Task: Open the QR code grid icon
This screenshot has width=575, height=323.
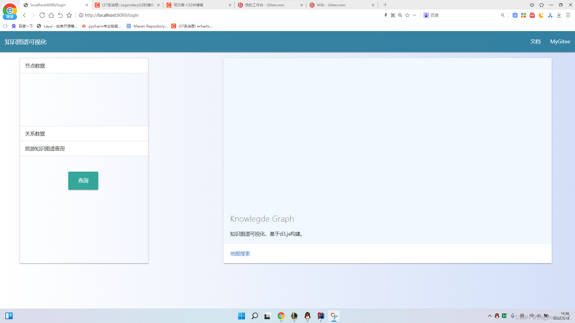Action: 393,15
